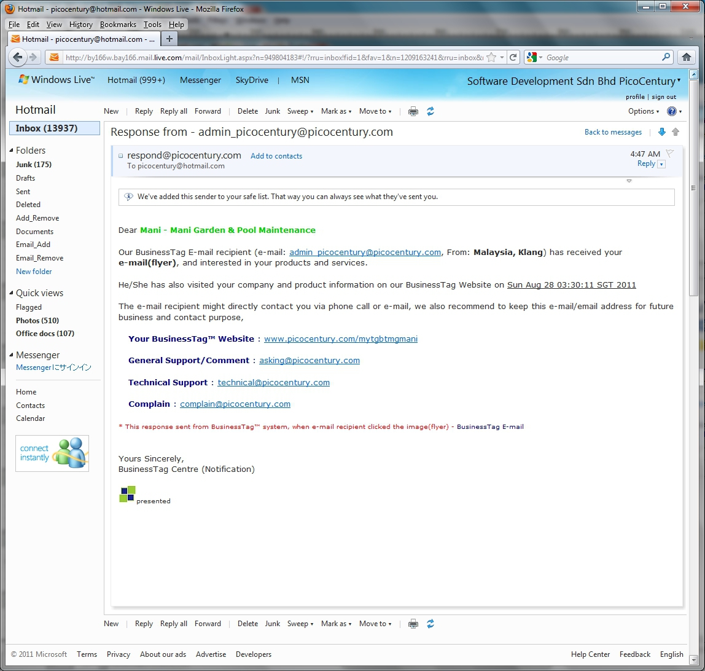Open new tab with plus button

(x=169, y=39)
